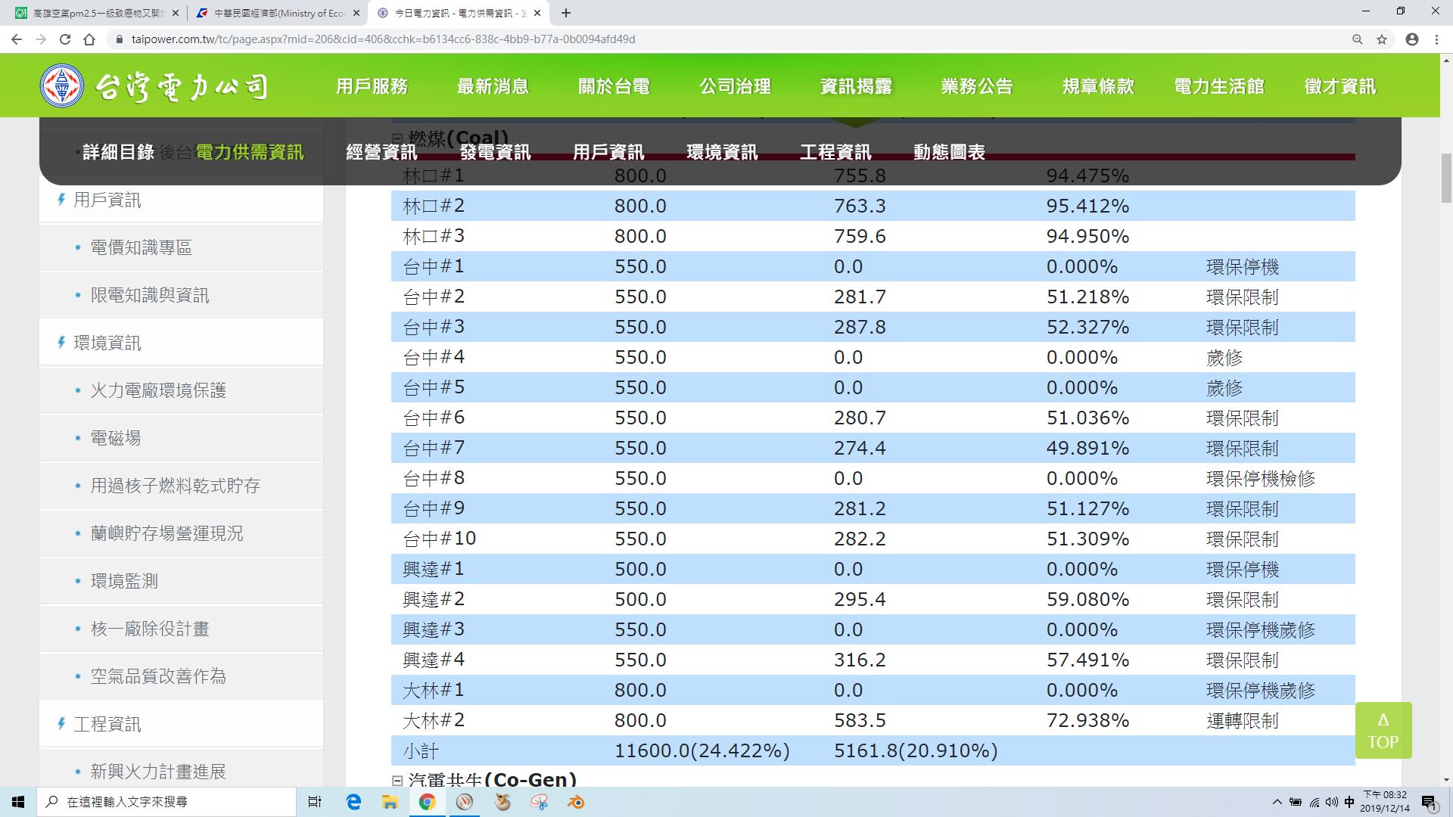Bookmark this page with star icon
The width and height of the screenshot is (1453, 817).
tap(1382, 39)
